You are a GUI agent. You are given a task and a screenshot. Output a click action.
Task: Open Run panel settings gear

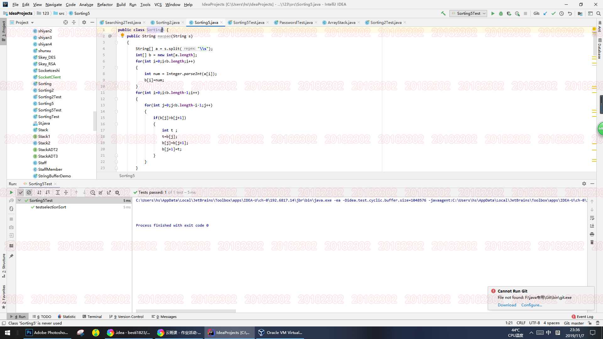click(x=584, y=184)
